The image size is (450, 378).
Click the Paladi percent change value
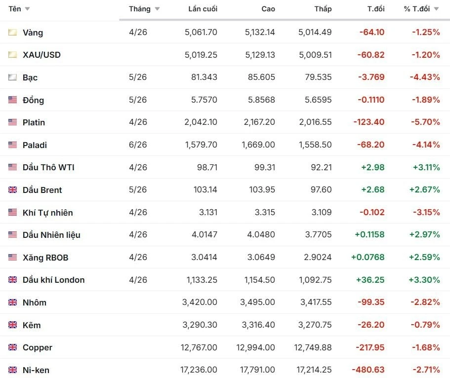tap(426, 145)
